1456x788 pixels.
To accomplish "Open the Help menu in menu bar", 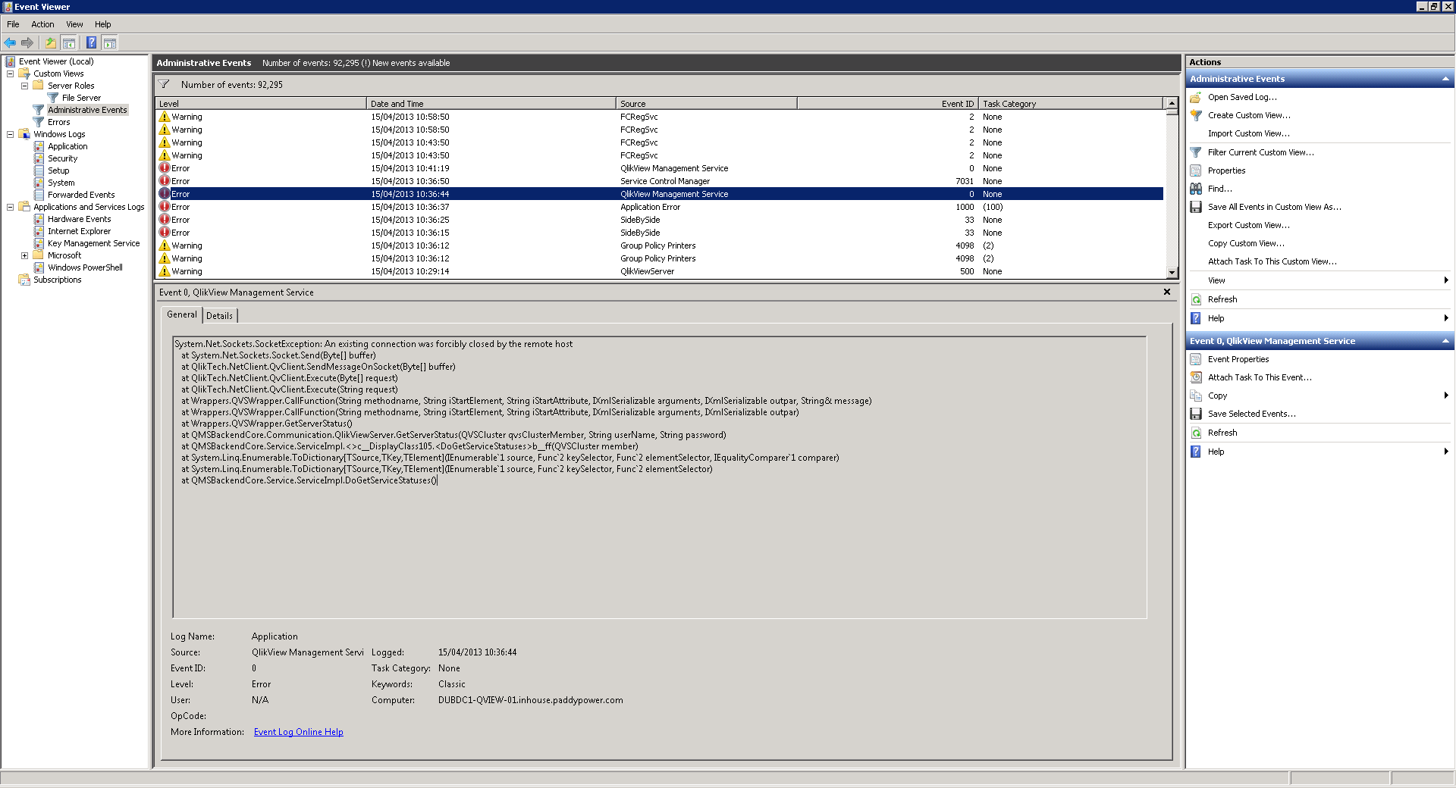I will (x=103, y=24).
